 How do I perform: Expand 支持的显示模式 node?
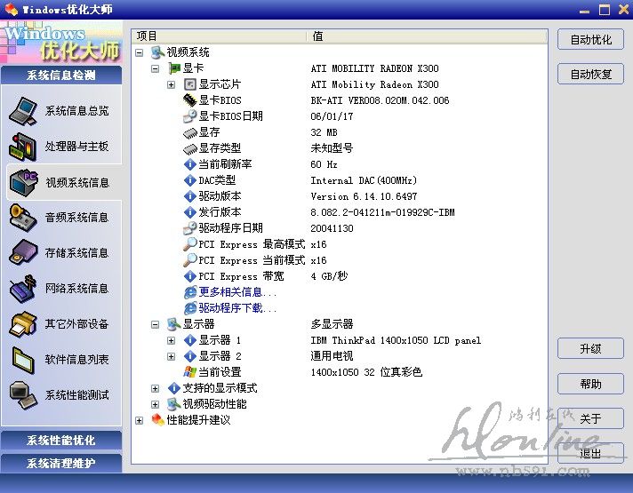(x=156, y=389)
